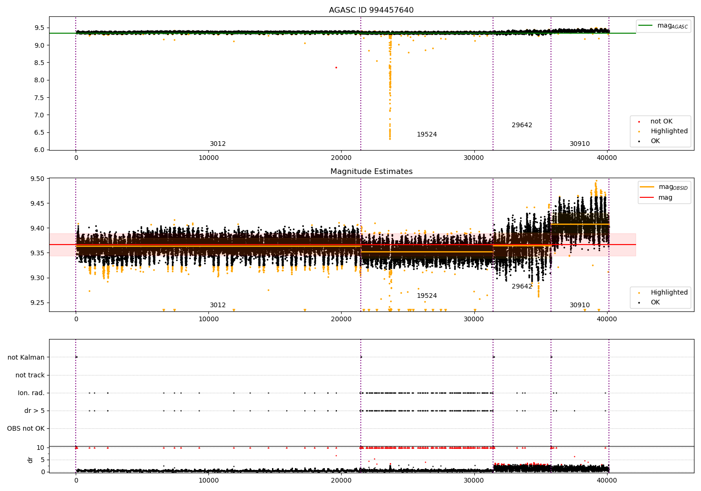Click the 'Magnitude Estimates' plot title
This screenshot has width=701, height=491.
tap(371, 172)
